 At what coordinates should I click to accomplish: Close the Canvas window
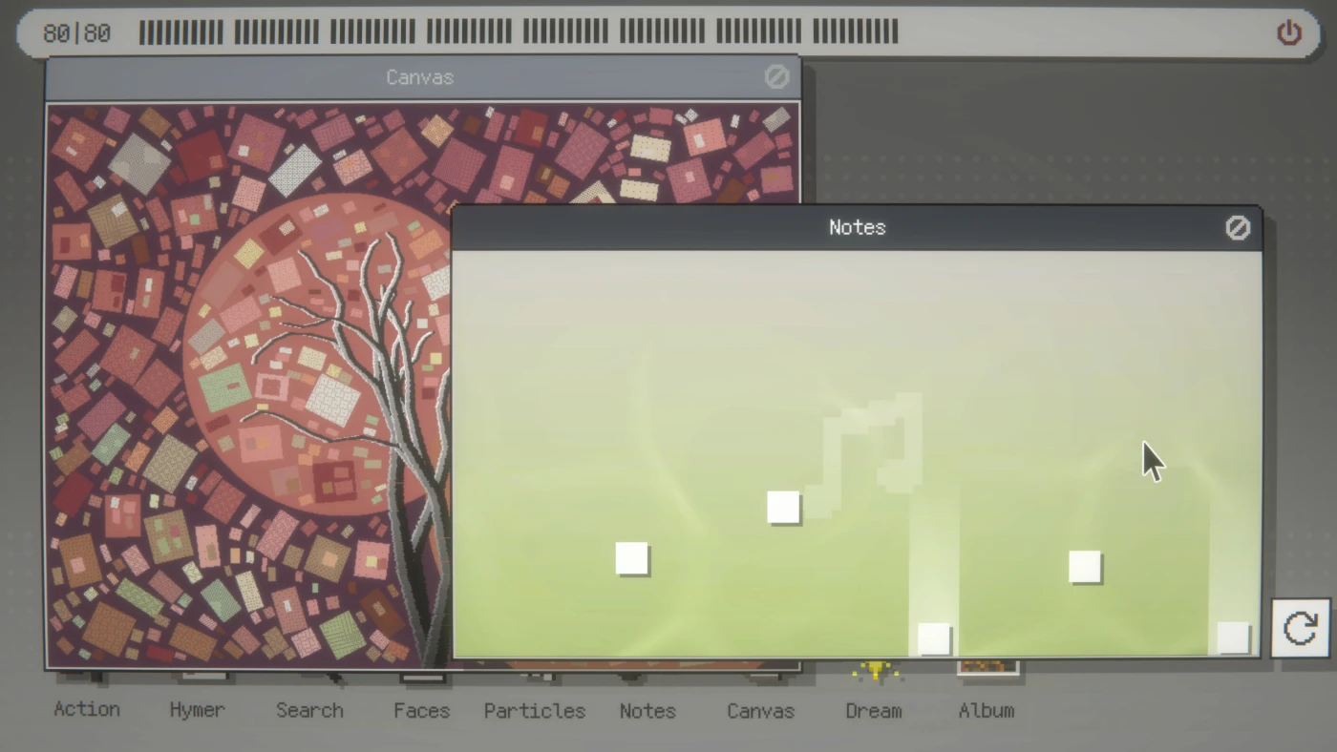tap(776, 77)
